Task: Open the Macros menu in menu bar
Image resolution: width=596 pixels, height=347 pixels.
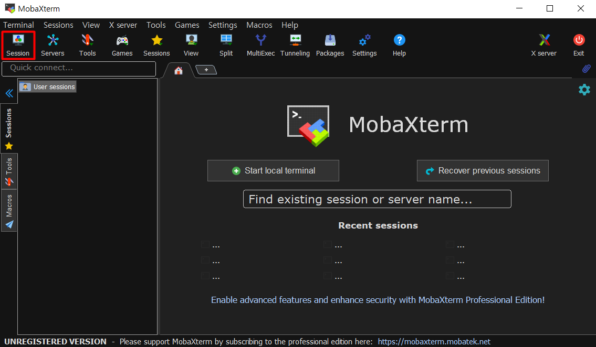Action: point(259,25)
